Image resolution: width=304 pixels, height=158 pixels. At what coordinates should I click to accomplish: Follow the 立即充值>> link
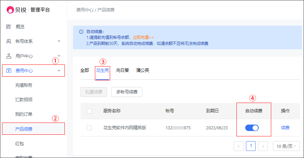(x=143, y=37)
